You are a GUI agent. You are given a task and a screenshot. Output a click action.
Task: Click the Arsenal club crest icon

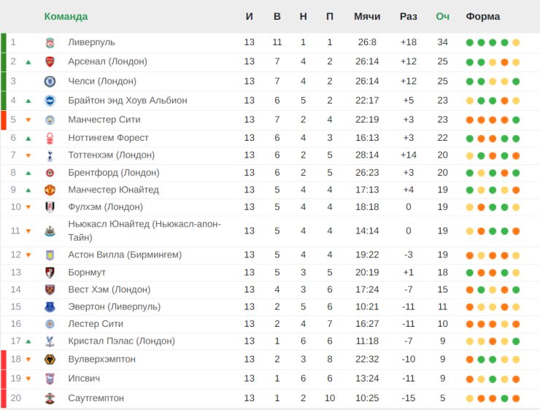[x=50, y=62]
